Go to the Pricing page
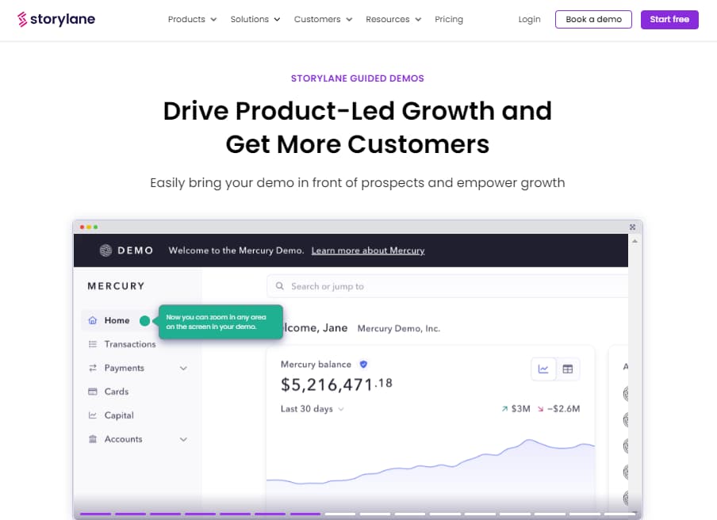Viewport: 717px width, 520px height. click(449, 19)
